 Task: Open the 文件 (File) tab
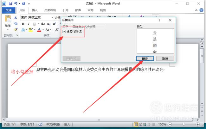tap(9, 10)
